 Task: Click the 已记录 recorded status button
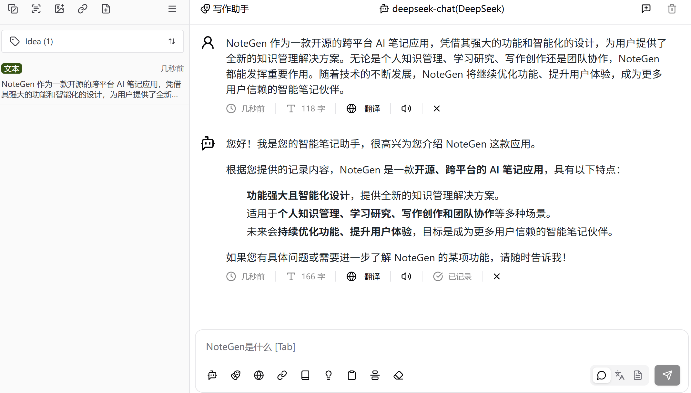tap(452, 277)
